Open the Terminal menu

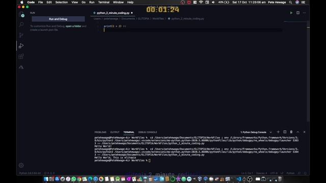[104, 2]
